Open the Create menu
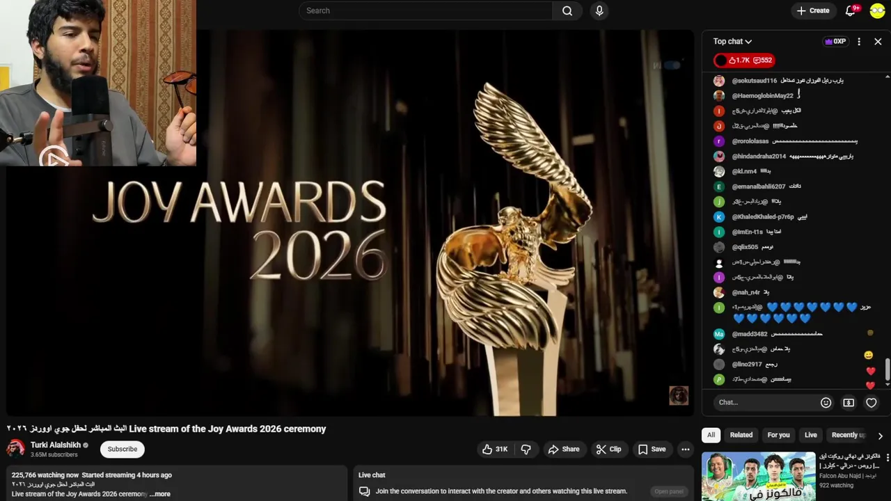Image resolution: width=891 pixels, height=501 pixels. [x=813, y=10]
